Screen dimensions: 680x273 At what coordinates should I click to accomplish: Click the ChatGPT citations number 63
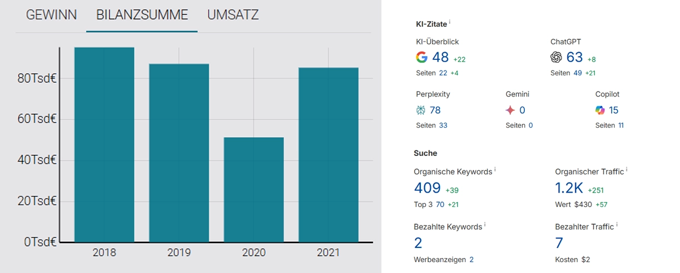tap(574, 57)
